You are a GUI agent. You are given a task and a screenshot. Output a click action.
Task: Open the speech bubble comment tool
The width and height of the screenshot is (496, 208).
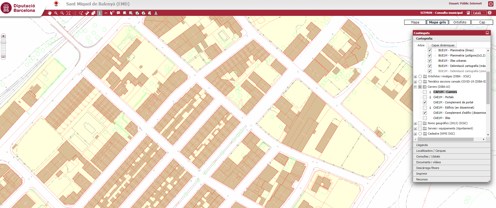(118, 13)
